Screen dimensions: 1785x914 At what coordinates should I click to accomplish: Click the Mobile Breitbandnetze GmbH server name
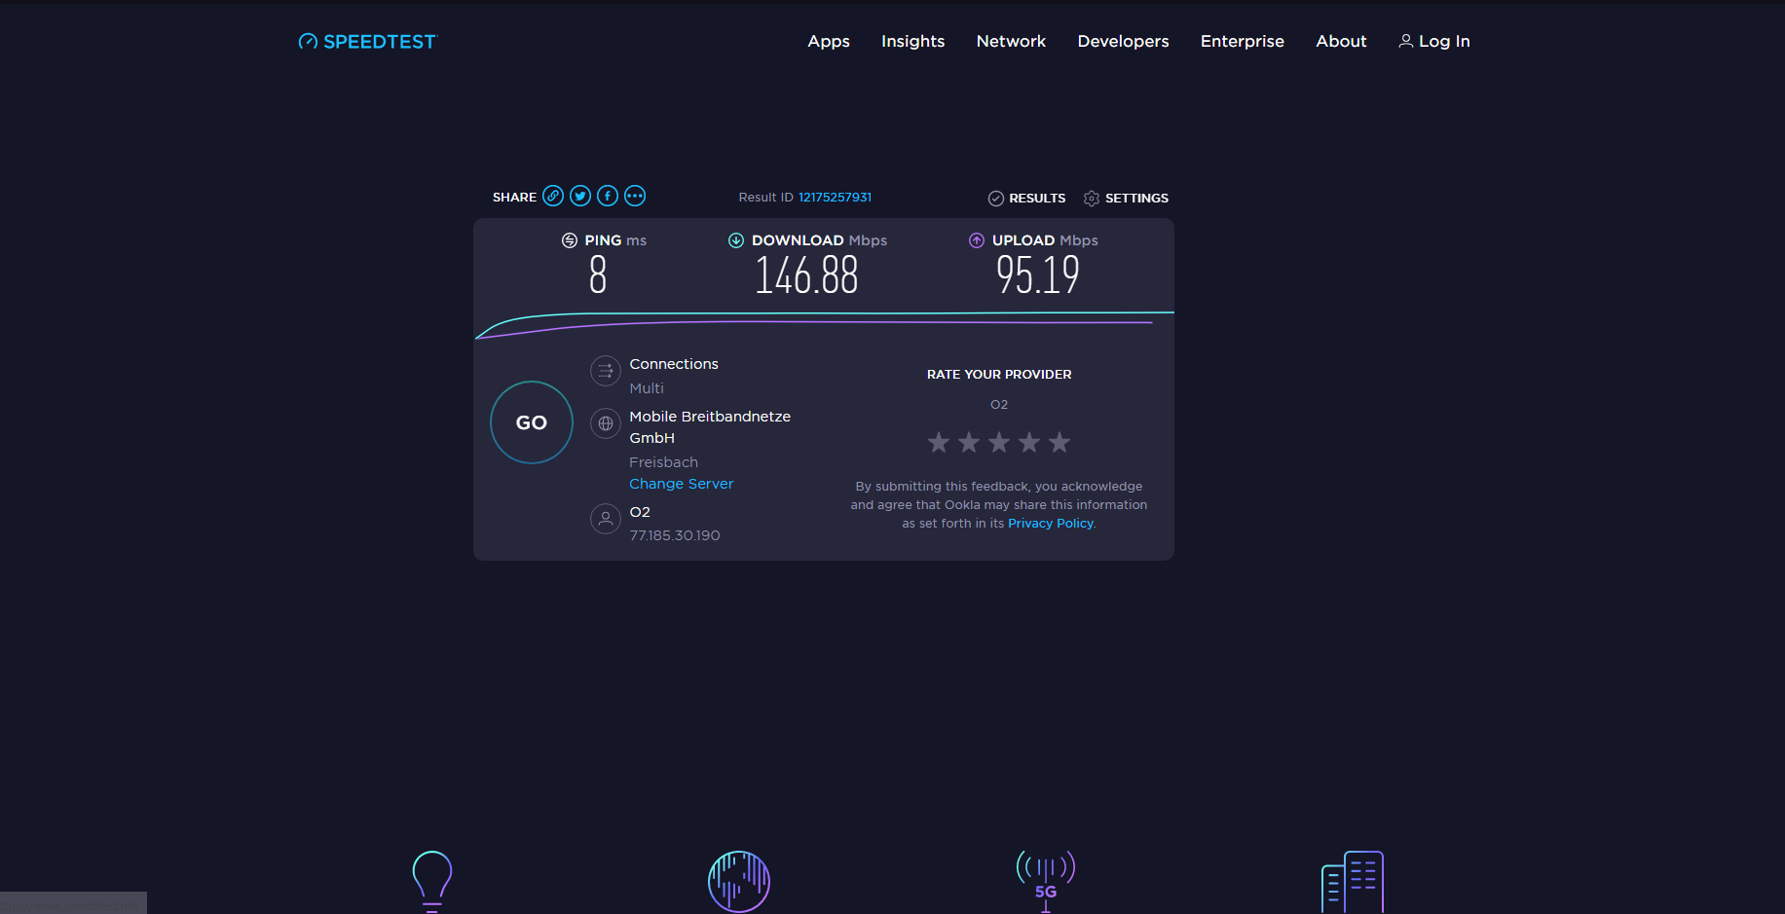coord(710,427)
